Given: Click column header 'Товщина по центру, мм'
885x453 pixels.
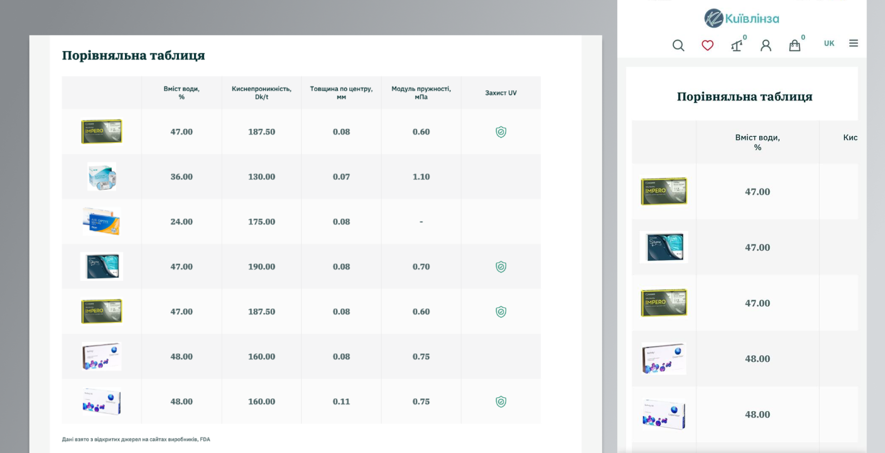Looking at the screenshot, I should click(x=341, y=93).
